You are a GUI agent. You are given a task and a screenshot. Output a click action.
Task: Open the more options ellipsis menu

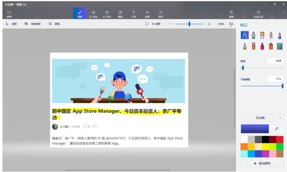click(283, 12)
